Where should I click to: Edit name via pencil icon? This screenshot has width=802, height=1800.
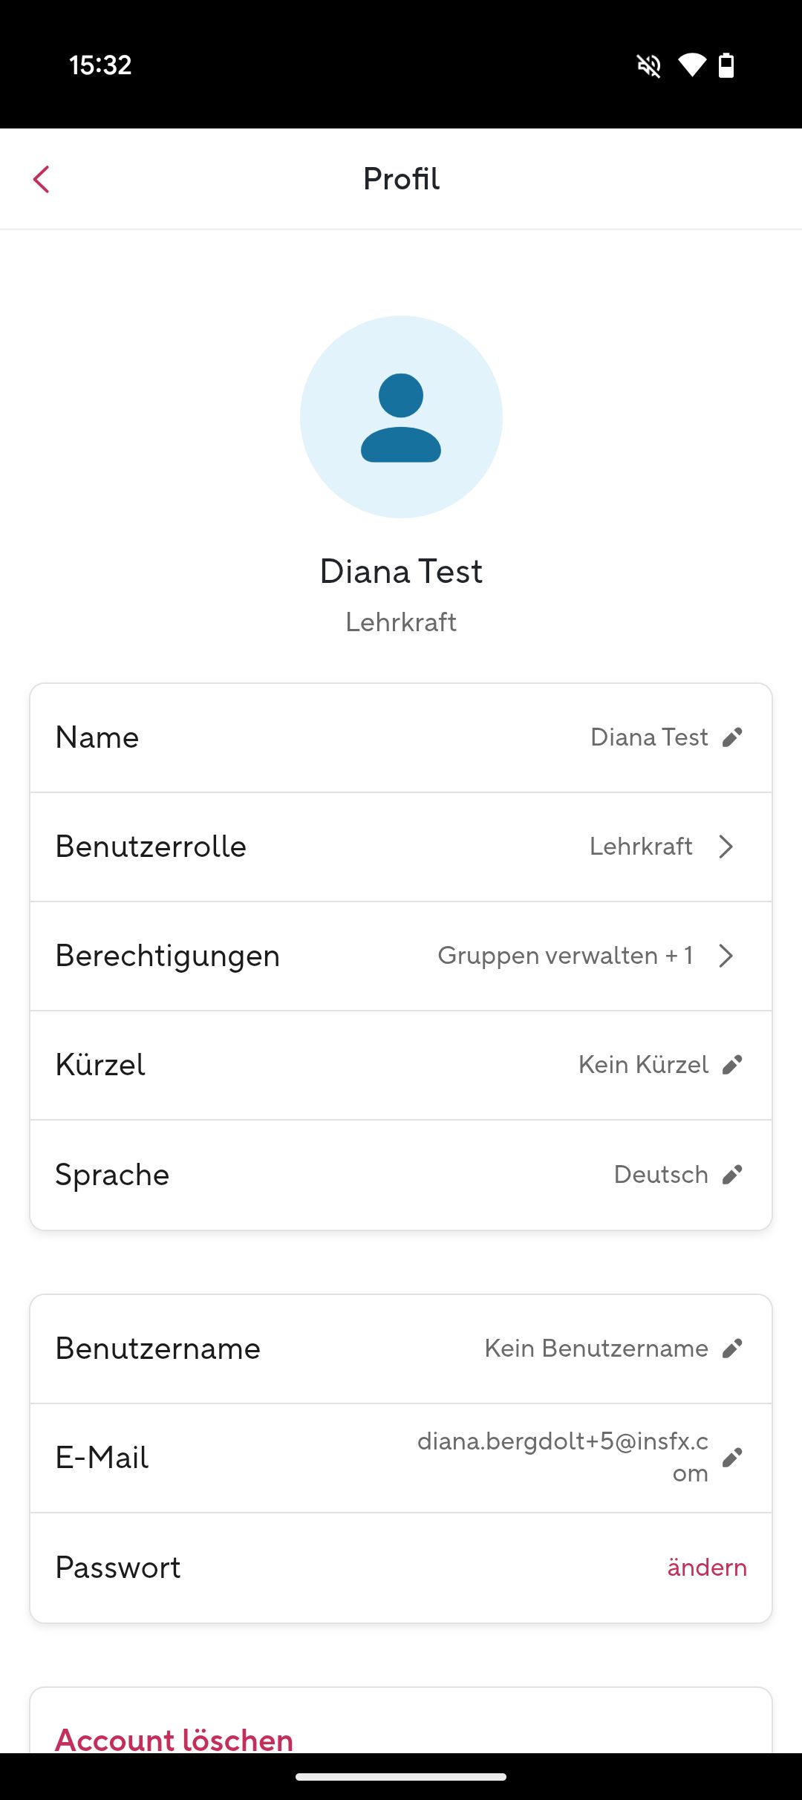coord(732,737)
